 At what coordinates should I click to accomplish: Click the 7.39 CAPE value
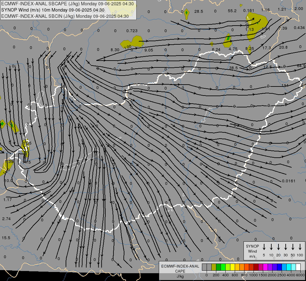pos(283,28)
